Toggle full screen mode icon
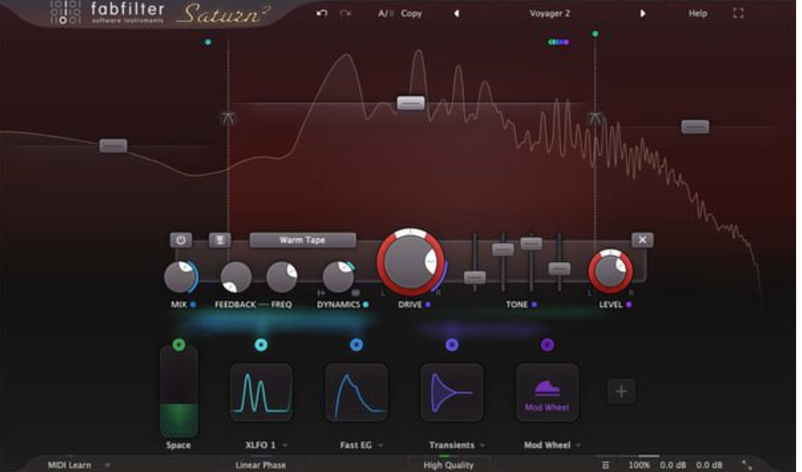The image size is (802, 472). pyautogui.click(x=738, y=13)
